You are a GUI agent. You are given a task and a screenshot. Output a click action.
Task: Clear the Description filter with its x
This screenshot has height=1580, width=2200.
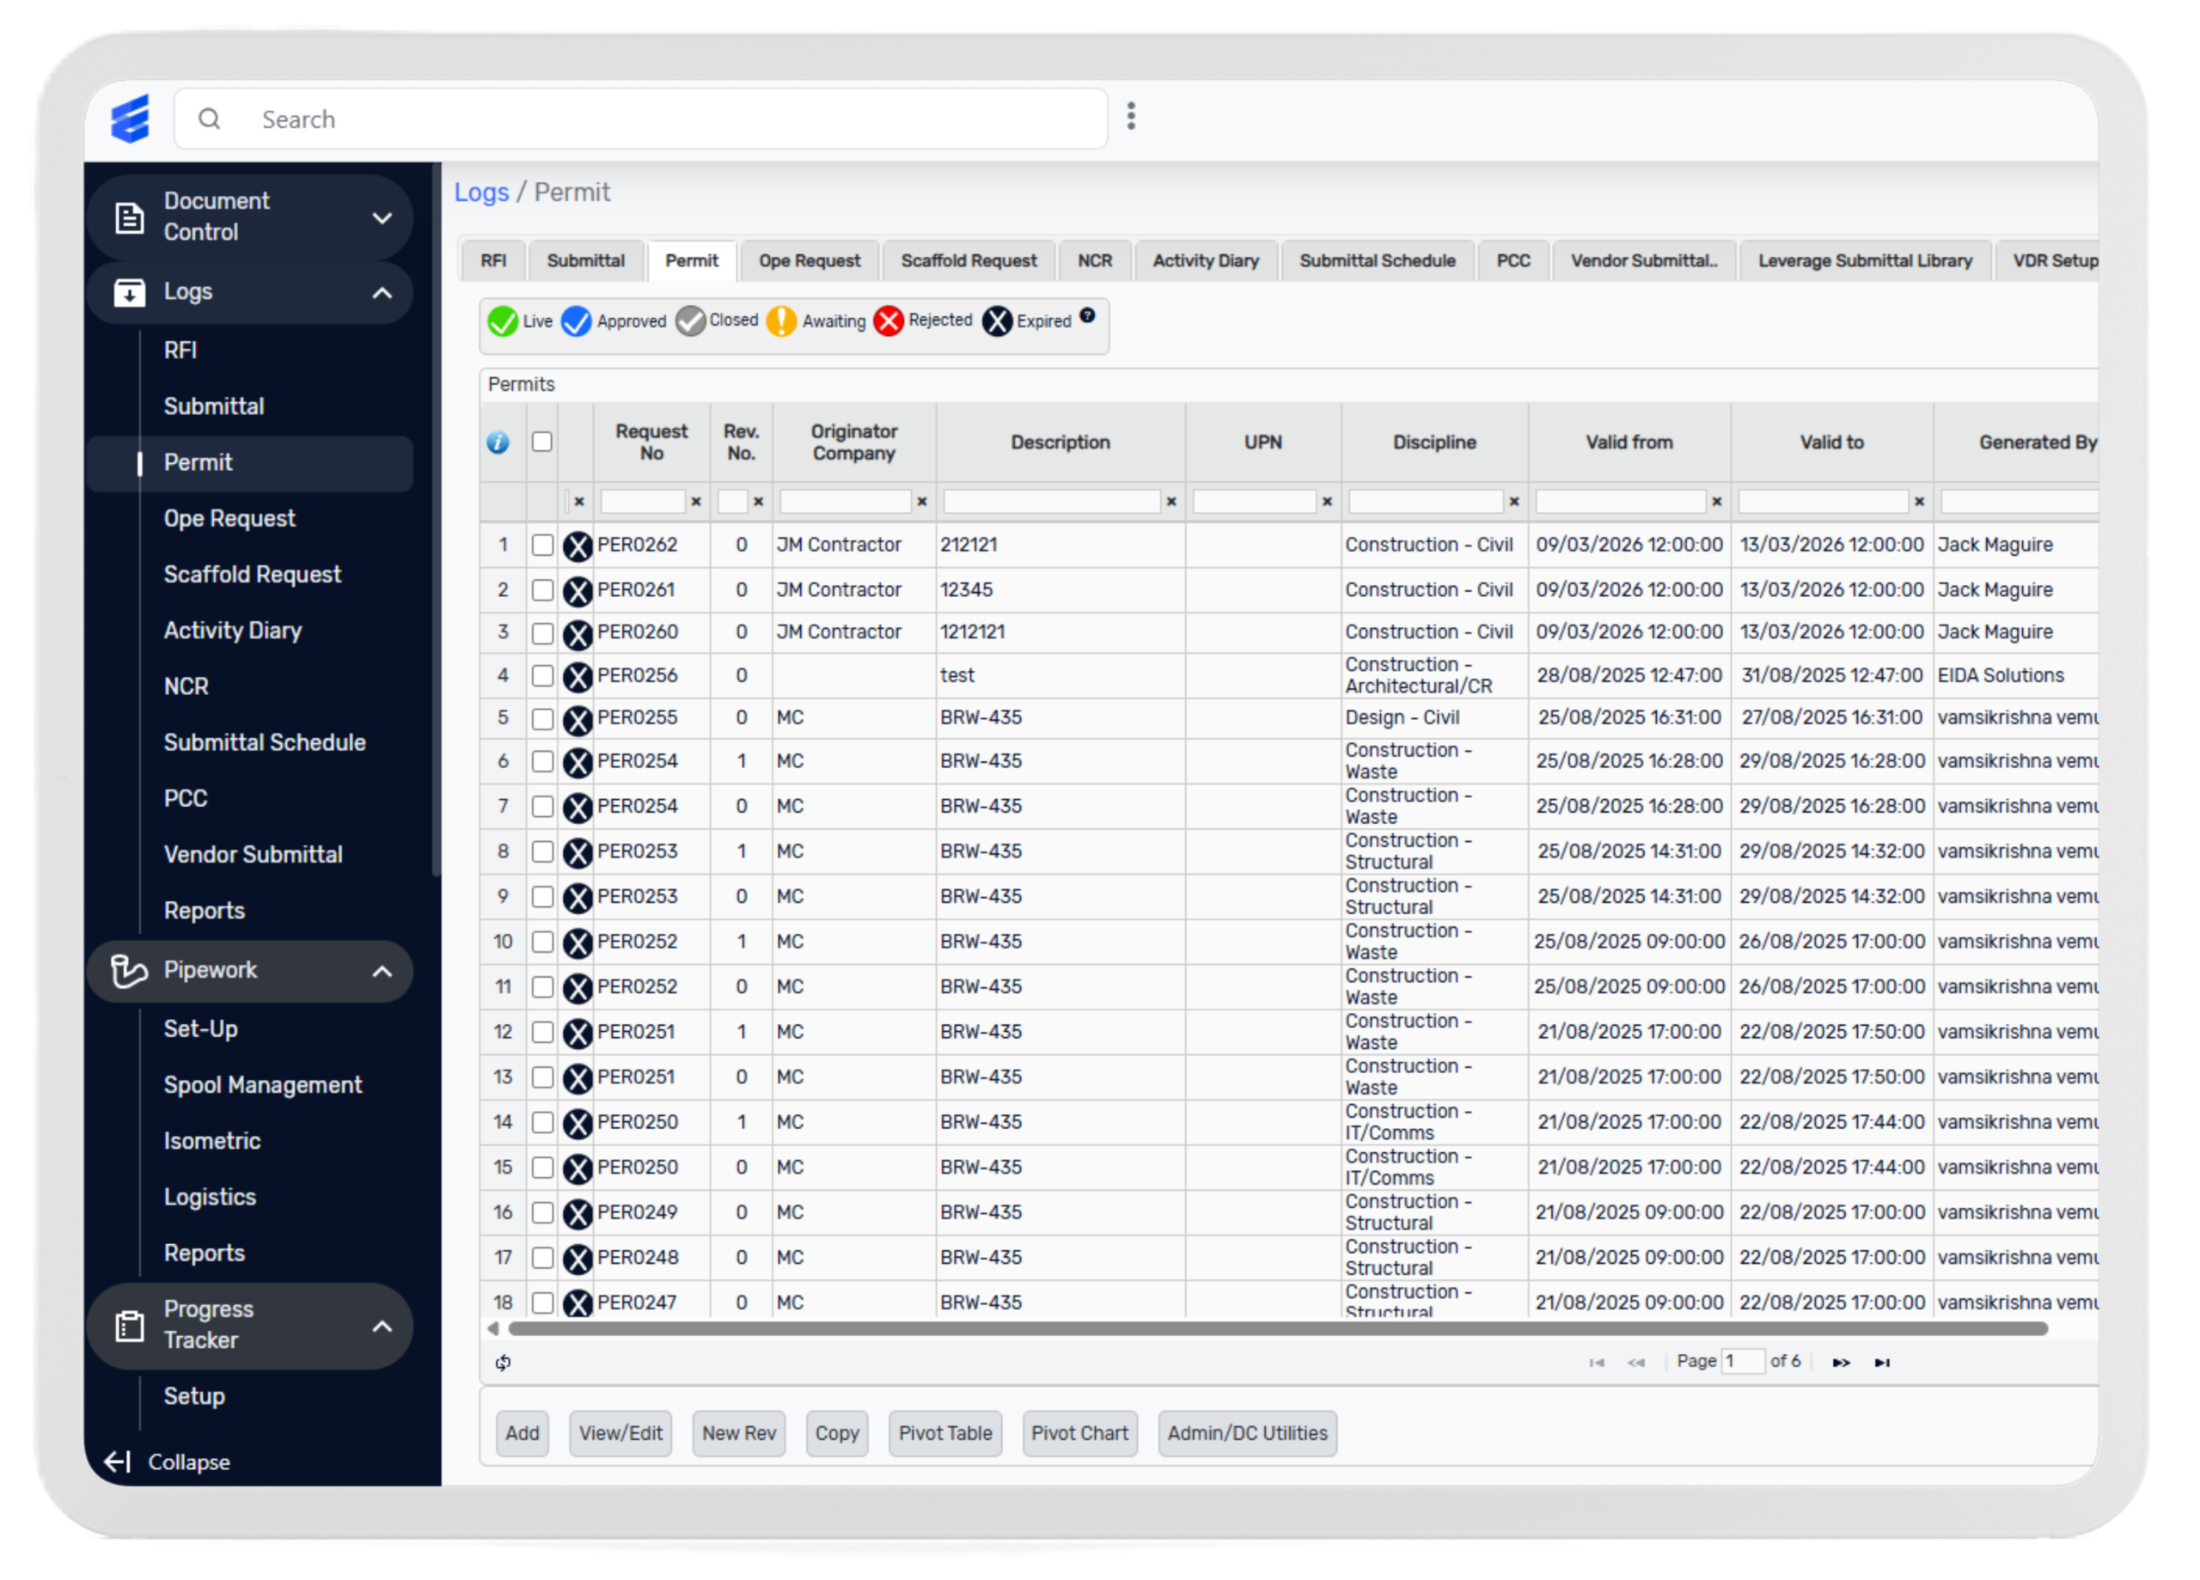pos(1170,502)
